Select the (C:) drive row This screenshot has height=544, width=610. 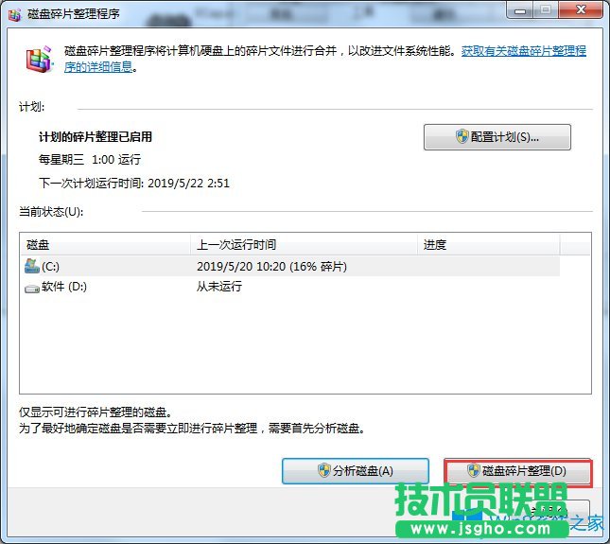pos(290,266)
